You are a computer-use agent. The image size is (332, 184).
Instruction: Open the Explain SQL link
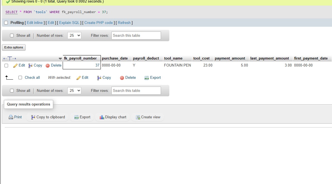point(69,23)
